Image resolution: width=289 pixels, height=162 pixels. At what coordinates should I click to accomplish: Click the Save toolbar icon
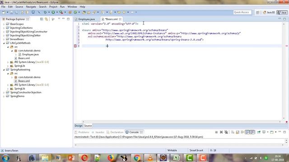click(x=11, y=12)
